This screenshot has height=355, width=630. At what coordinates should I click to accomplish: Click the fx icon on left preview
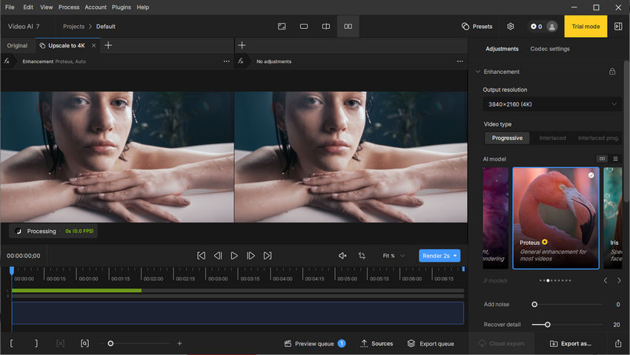7,61
